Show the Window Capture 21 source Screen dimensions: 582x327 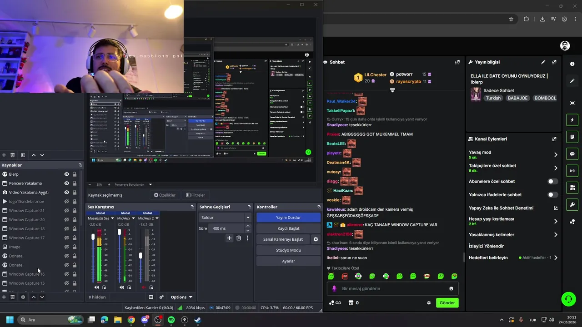click(x=66, y=211)
